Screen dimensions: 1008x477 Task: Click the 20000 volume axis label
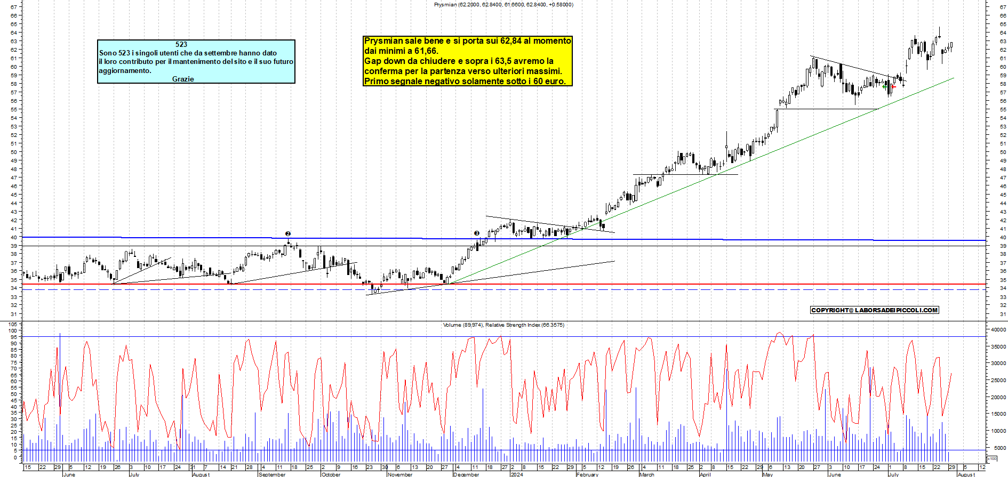click(999, 397)
